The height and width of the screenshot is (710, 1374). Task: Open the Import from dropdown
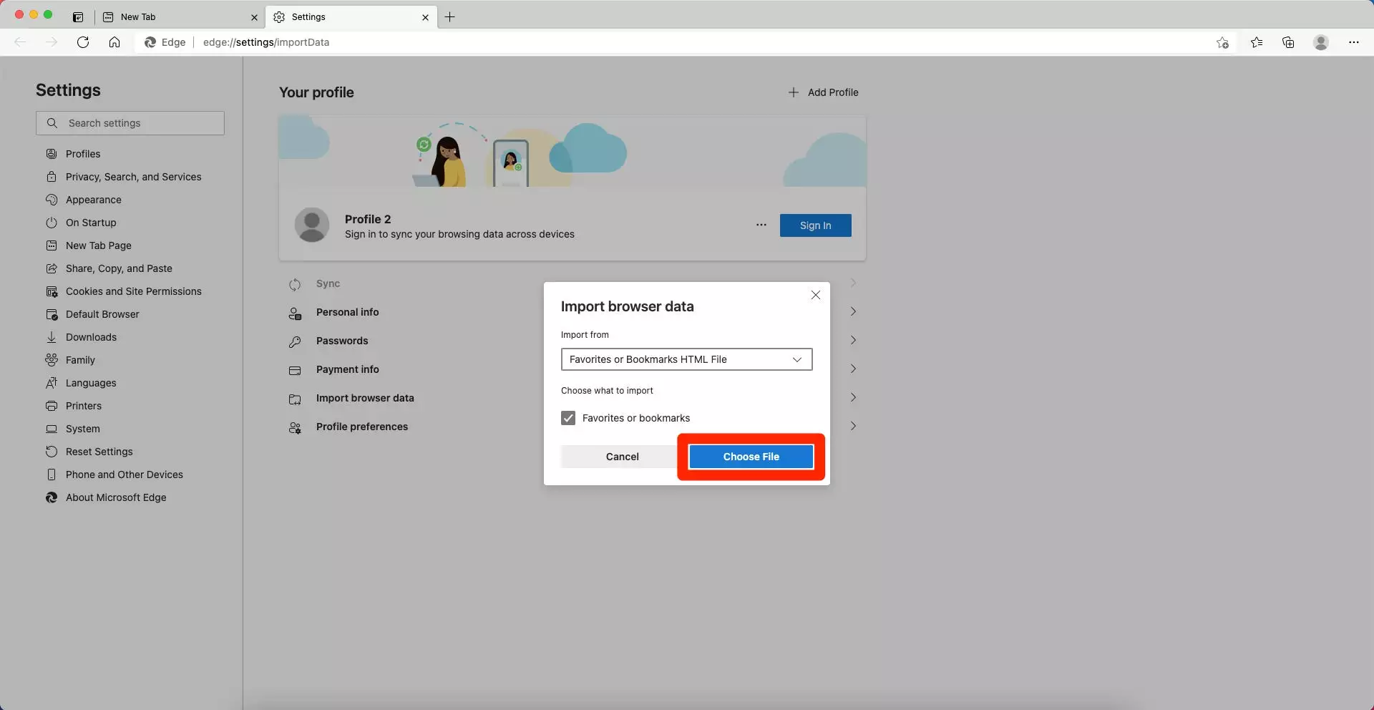pos(686,359)
